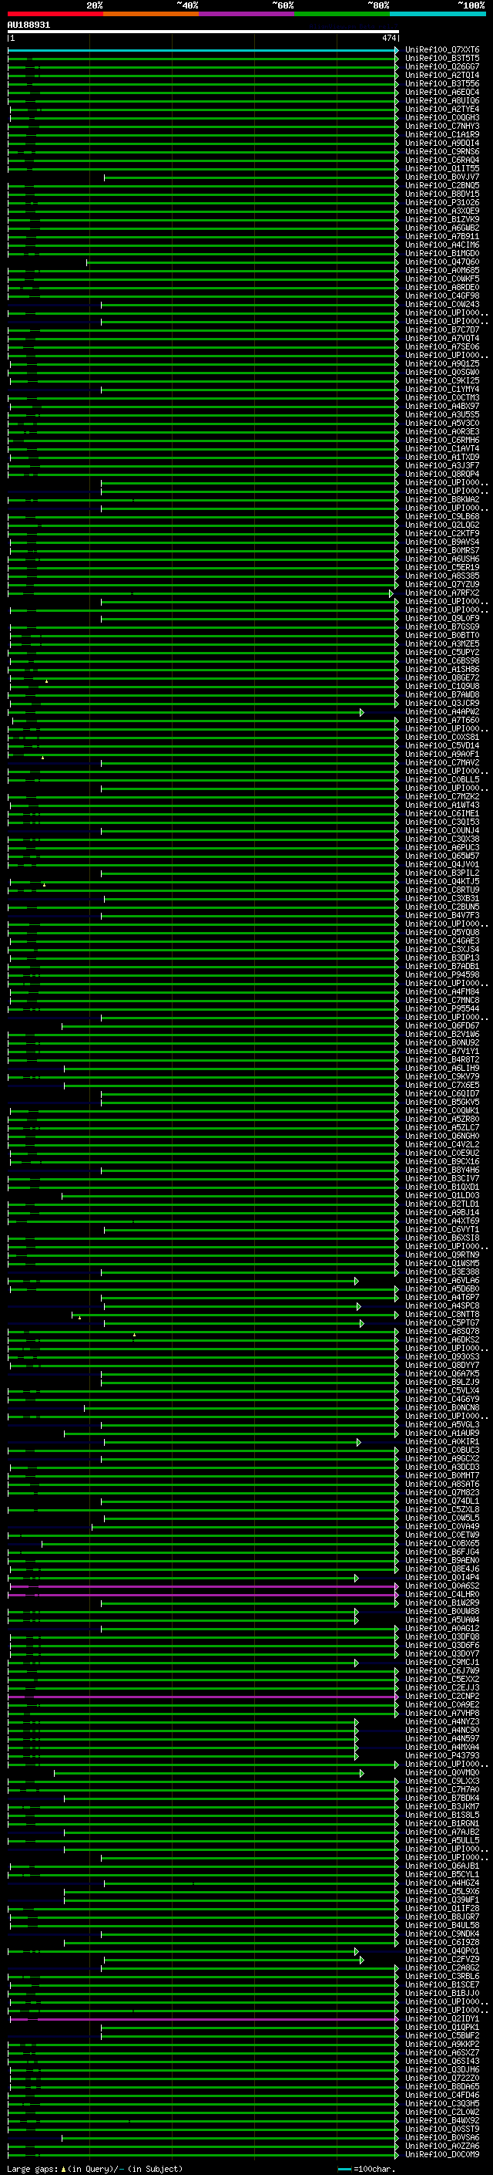Select hit UniRef100_A6LIH9
This screenshot has width=493, height=2175.
pos(442,1068)
